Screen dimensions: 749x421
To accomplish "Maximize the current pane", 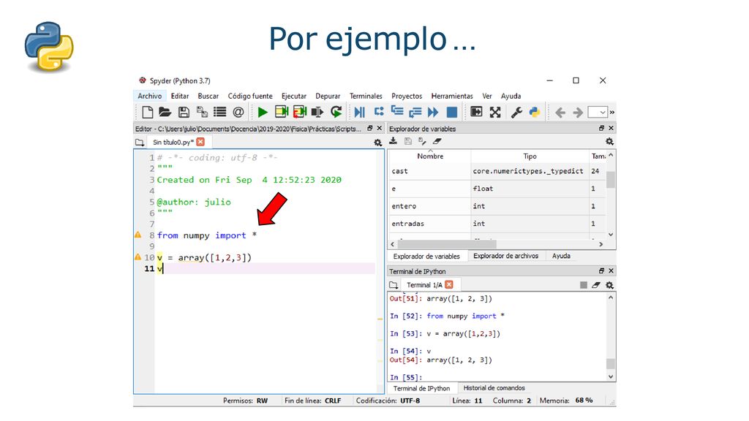I will (x=476, y=112).
